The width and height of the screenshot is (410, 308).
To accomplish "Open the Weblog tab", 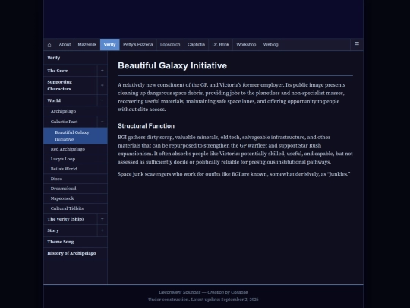I will coord(270,45).
